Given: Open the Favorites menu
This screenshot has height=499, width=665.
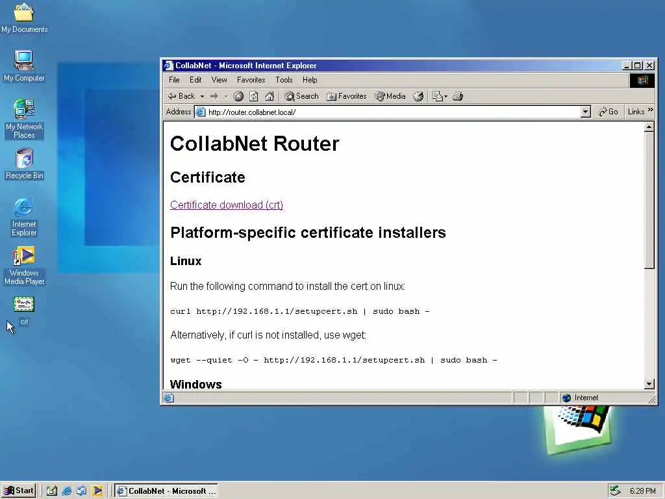Looking at the screenshot, I should point(251,80).
